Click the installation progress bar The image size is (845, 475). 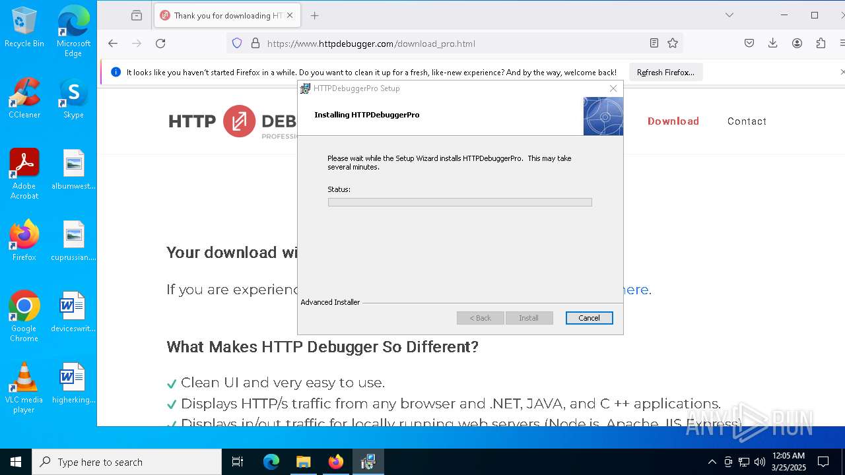coord(460,203)
